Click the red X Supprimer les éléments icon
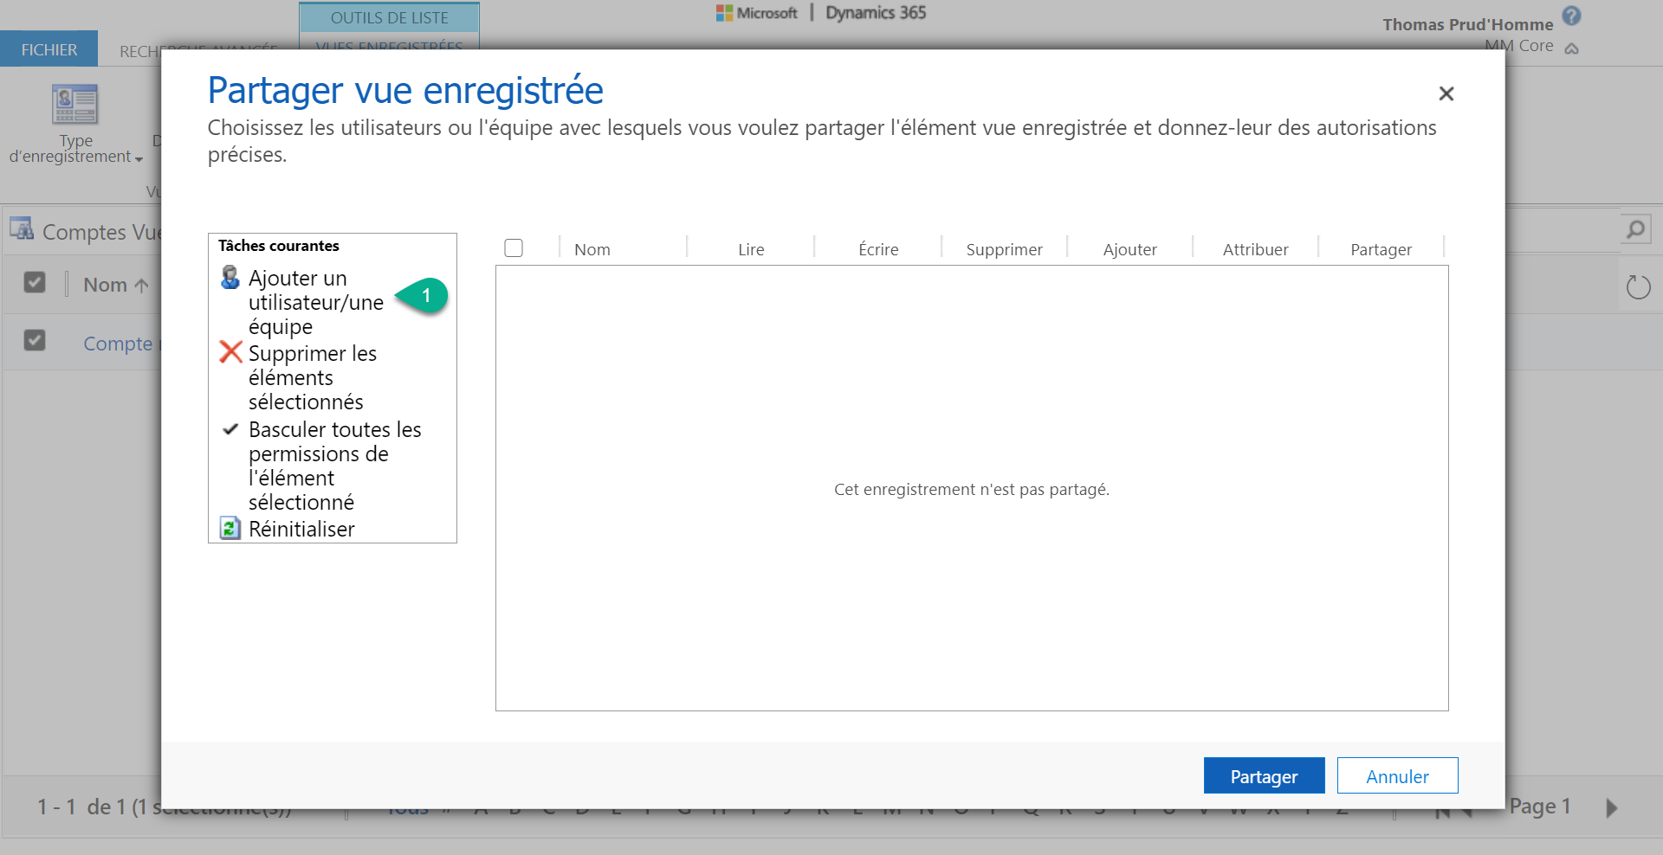The width and height of the screenshot is (1663, 855). click(230, 352)
